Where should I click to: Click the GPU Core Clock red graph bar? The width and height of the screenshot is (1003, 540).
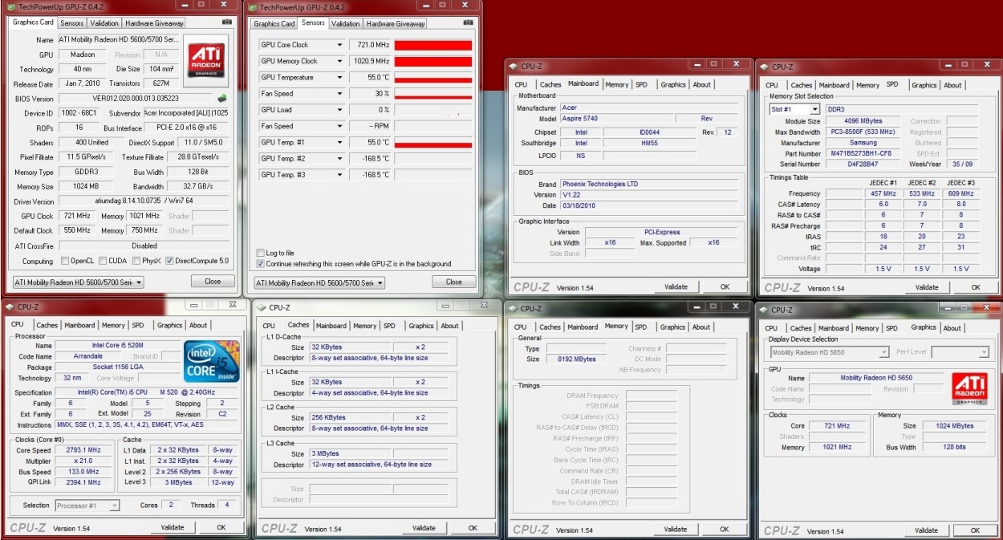(x=432, y=45)
